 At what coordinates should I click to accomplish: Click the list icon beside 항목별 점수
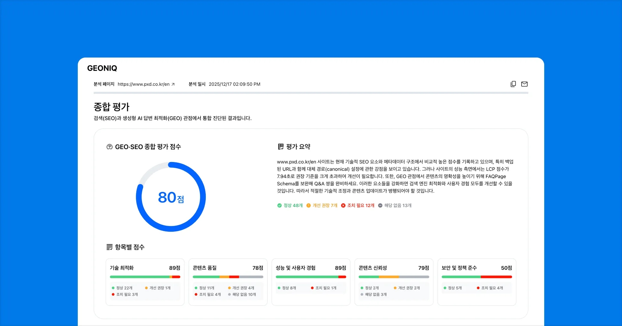[x=109, y=247]
